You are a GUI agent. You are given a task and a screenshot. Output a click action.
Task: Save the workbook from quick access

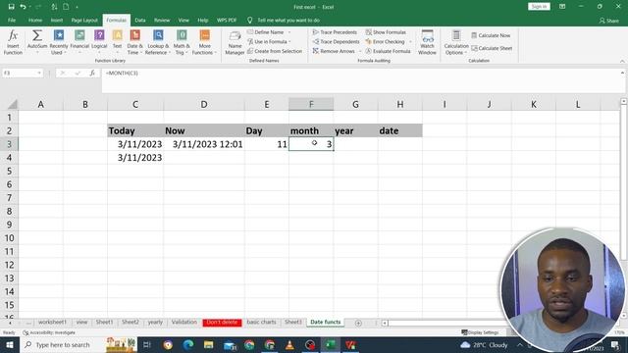point(11,7)
